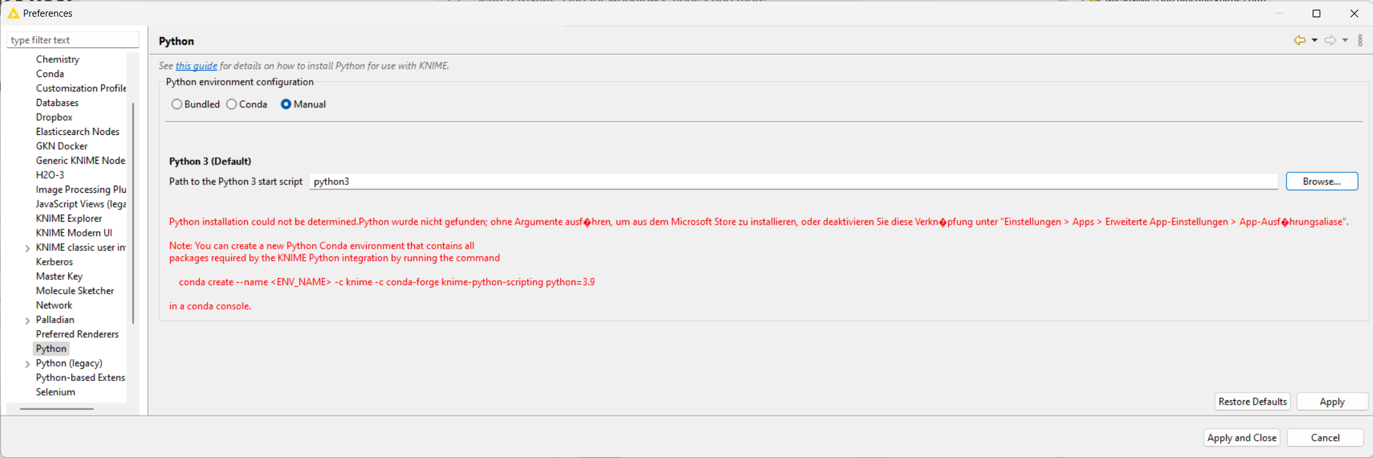Expand KNIME classic user interface node

pyautogui.click(x=28, y=248)
